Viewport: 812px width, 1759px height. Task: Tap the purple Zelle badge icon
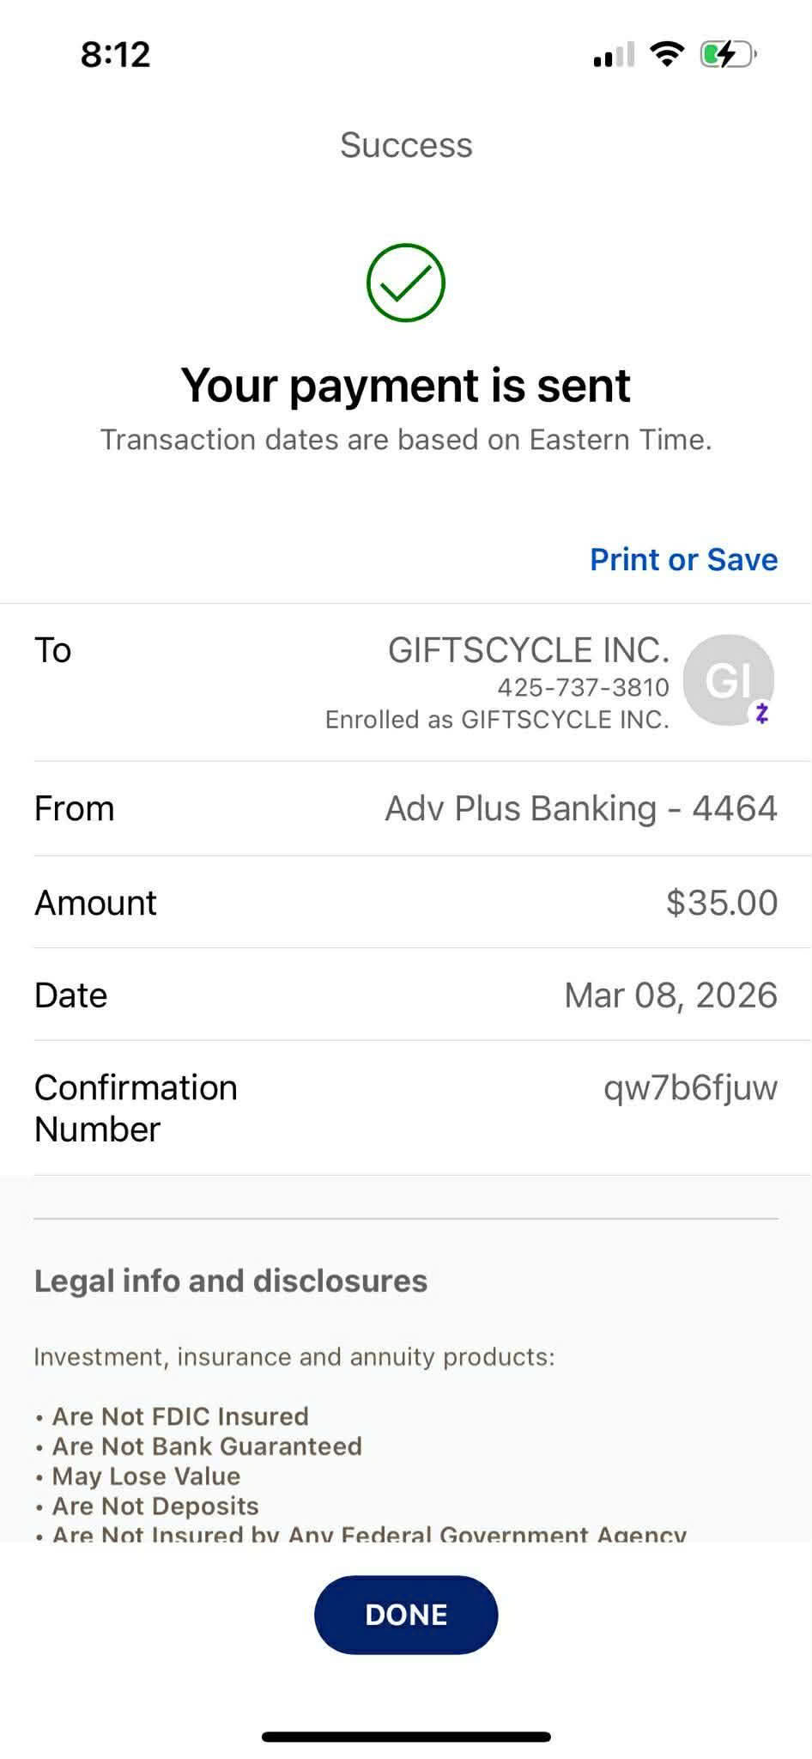coord(761,713)
